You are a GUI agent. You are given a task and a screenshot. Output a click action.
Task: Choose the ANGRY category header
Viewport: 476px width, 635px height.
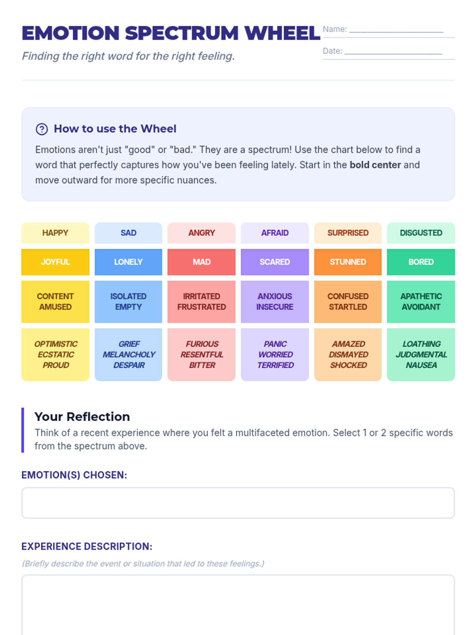pos(202,233)
